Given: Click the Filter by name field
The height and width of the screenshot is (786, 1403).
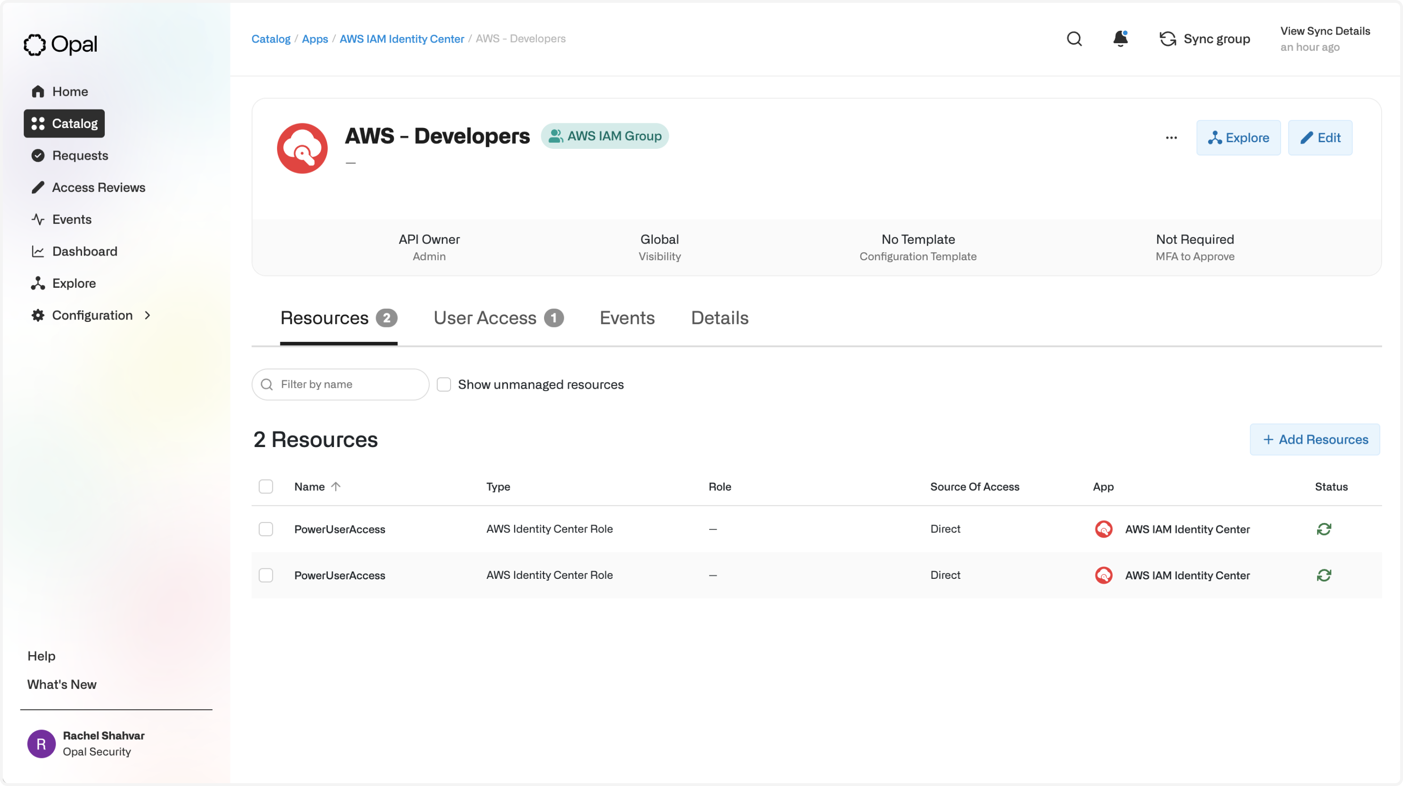Looking at the screenshot, I should point(341,384).
